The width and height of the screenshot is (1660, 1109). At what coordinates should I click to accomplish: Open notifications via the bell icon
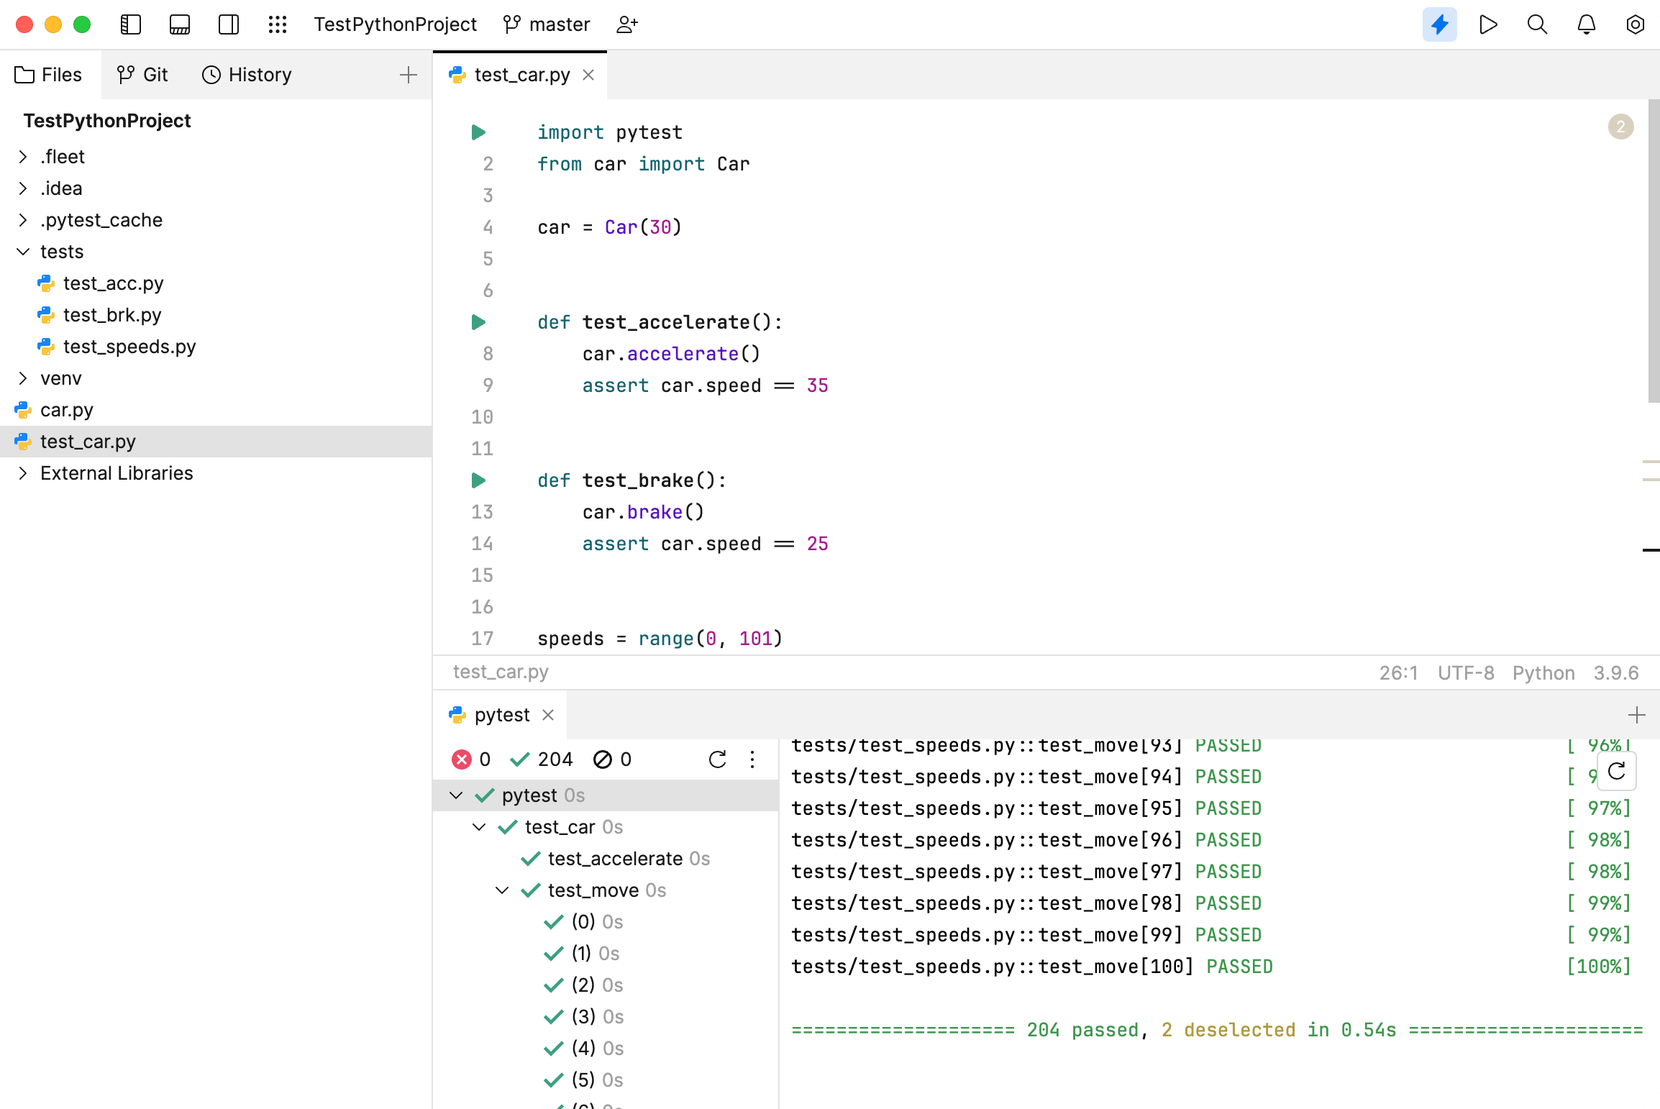(x=1586, y=24)
